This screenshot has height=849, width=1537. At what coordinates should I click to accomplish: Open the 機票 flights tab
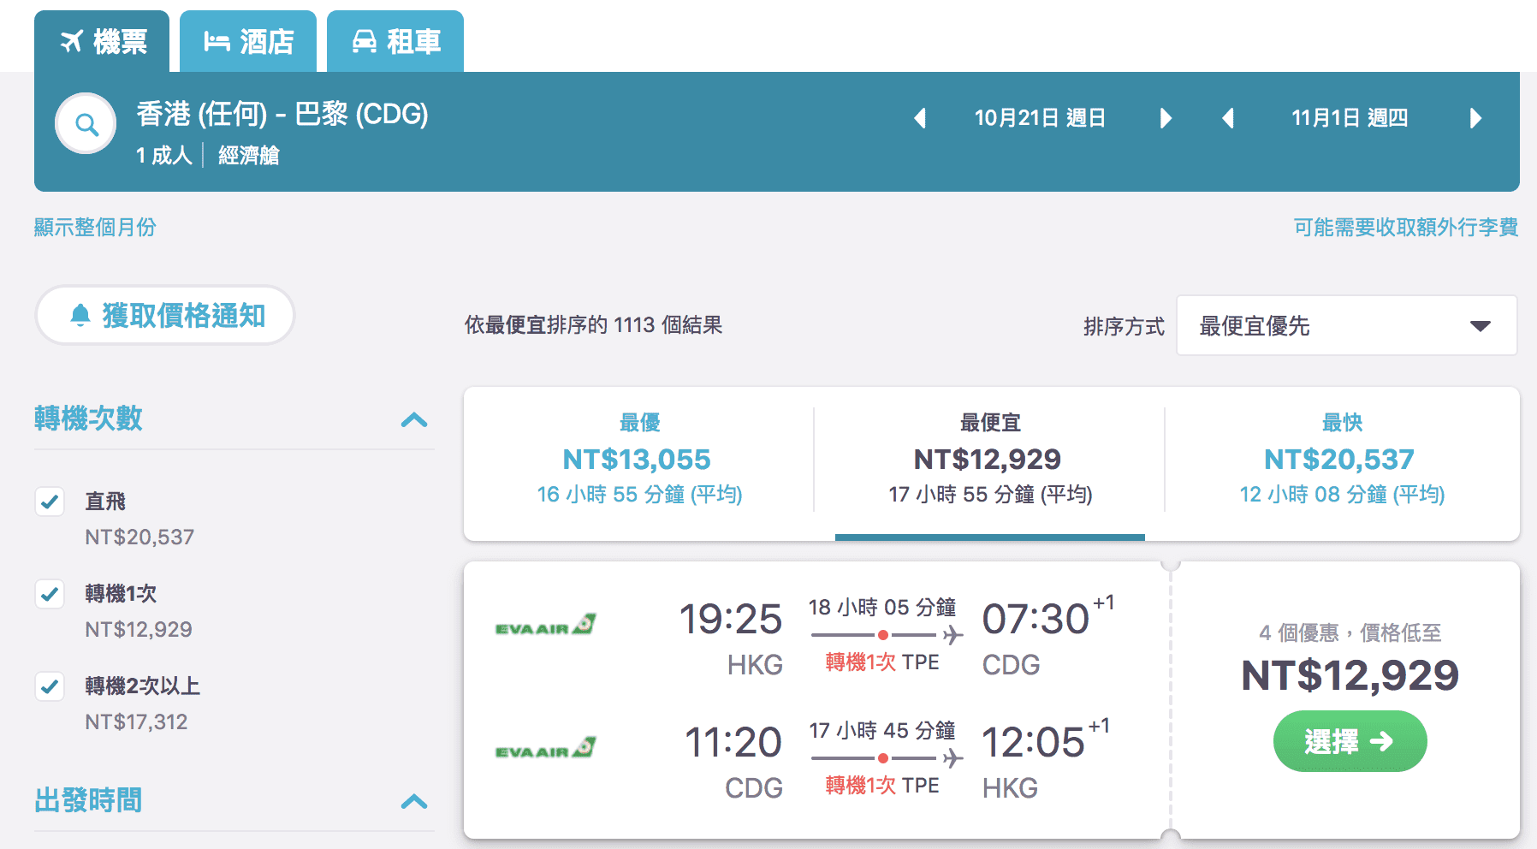point(102,41)
